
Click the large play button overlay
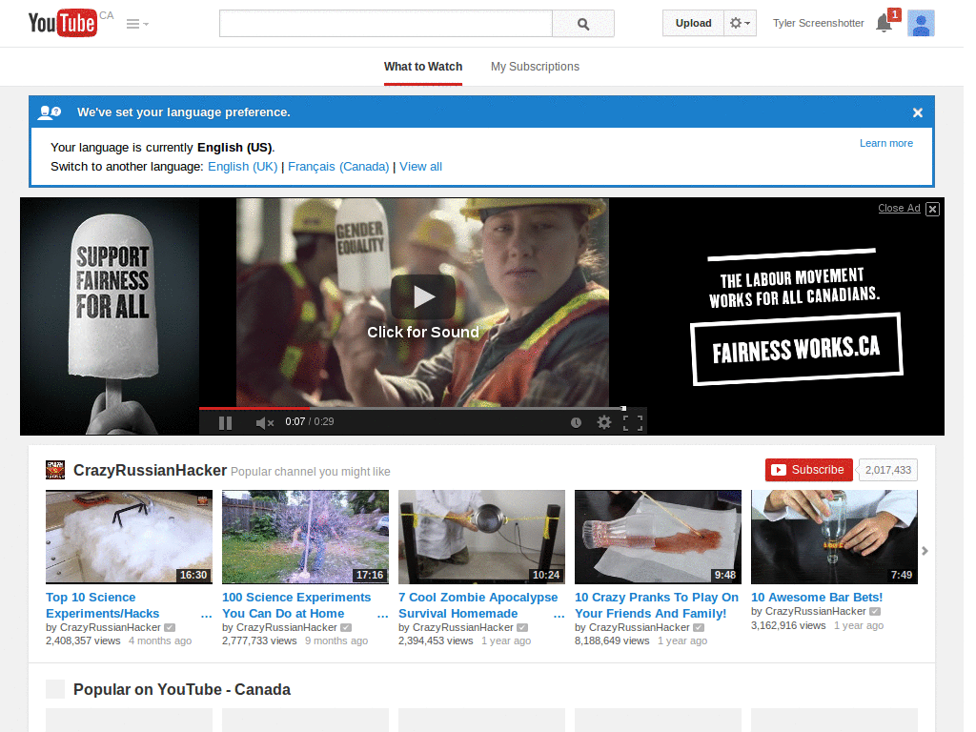click(423, 297)
